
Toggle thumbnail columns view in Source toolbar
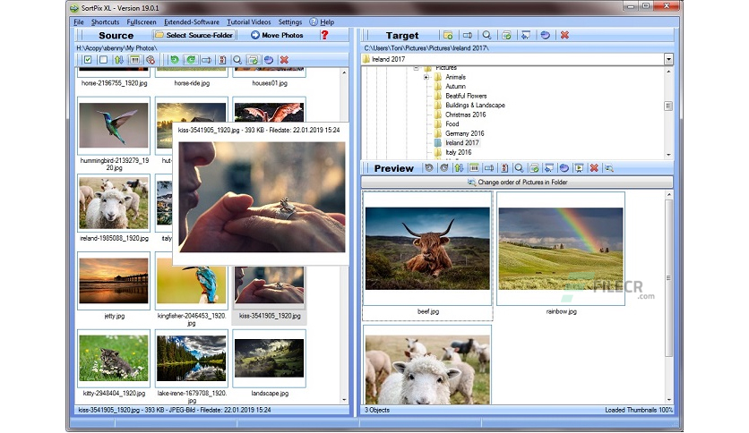[x=134, y=60]
